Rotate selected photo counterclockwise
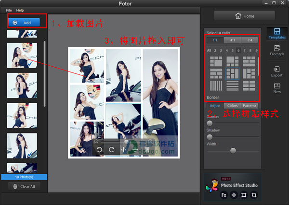The image size is (289, 205). coord(100,149)
